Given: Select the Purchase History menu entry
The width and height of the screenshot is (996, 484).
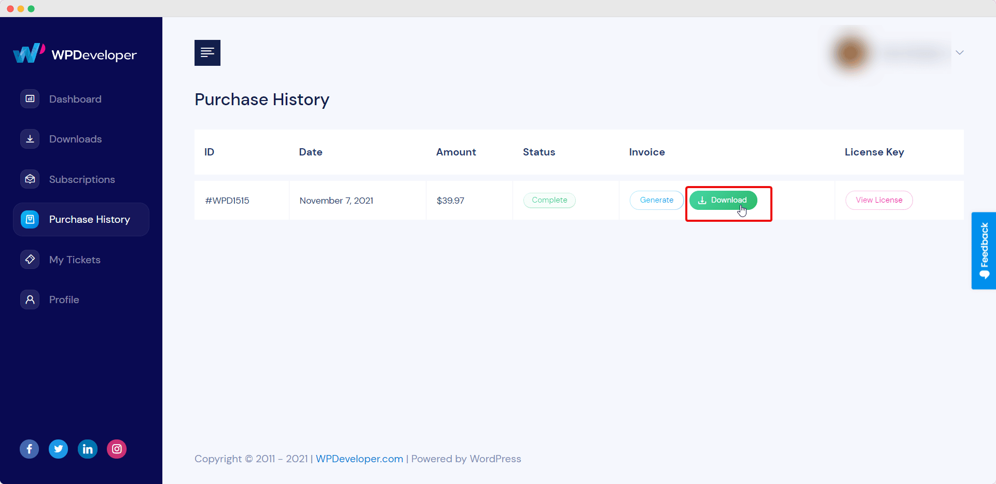Looking at the screenshot, I should 89,219.
